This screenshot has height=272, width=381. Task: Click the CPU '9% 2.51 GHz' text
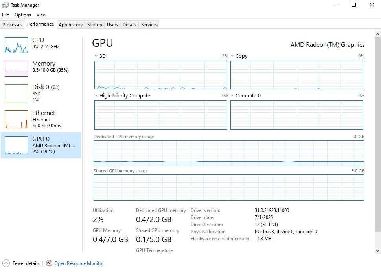pos(46,47)
